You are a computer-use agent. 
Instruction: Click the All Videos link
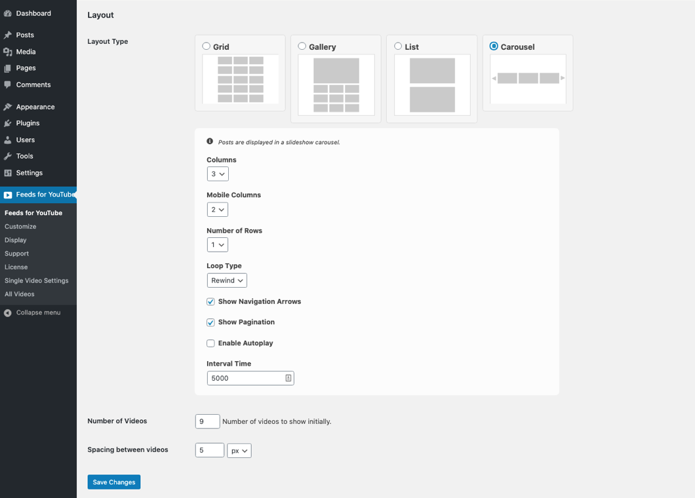click(x=20, y=294)
